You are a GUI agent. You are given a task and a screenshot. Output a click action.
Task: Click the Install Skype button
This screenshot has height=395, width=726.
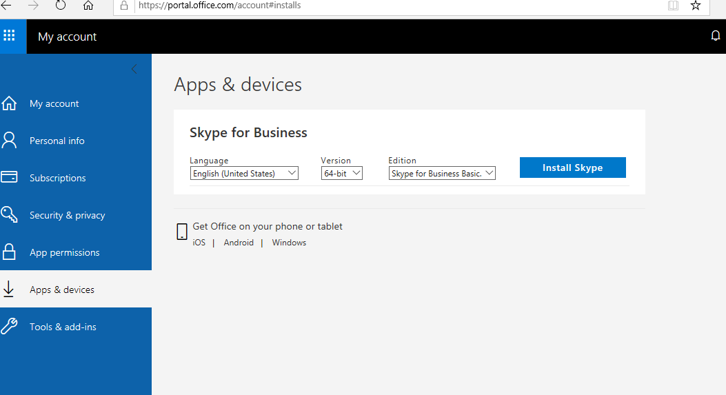pyautogui.click(x=573, y=168)
